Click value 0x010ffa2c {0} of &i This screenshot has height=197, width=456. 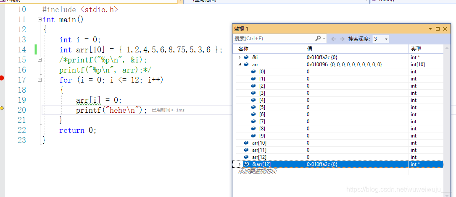click(322, 57)
